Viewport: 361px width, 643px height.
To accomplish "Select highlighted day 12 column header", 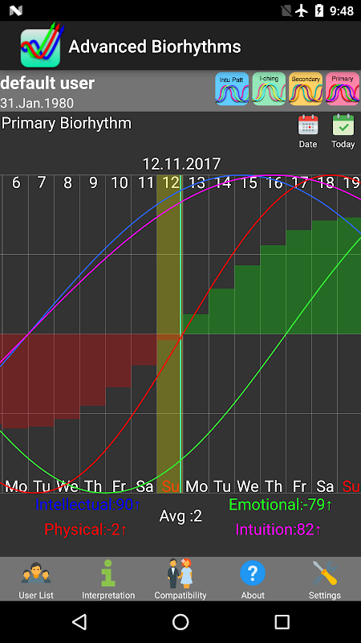I will [169, 183].
